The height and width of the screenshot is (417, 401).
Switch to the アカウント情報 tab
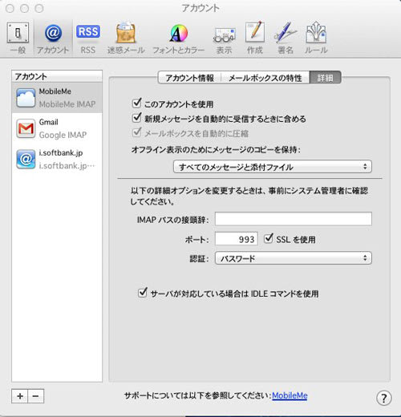point(189,78)
